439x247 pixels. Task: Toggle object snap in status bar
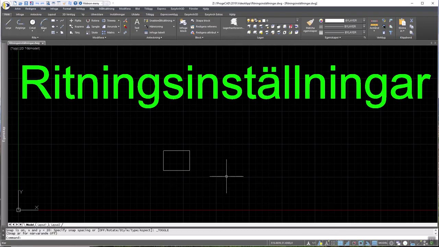point(361,243)
